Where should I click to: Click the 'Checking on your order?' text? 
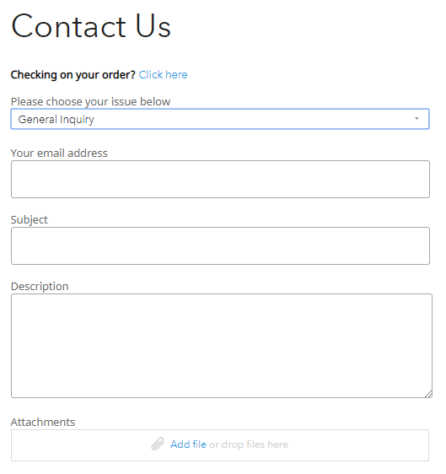tap(73, 75)
